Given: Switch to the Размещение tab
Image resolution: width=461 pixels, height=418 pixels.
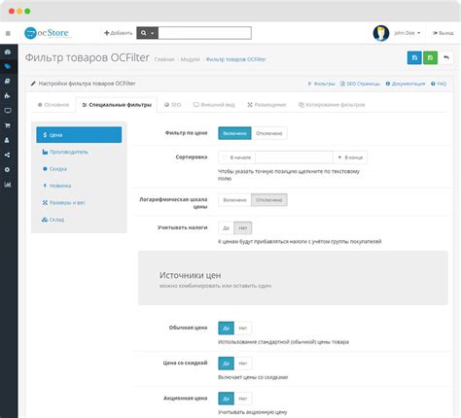Looking at the screenshot, I should pos(266,105).
